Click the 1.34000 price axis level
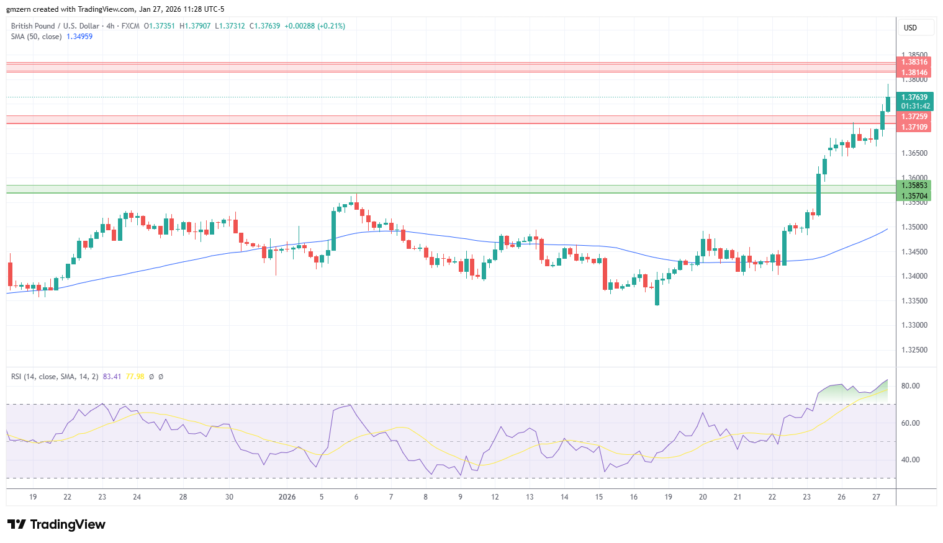The image size is (943, 543). (x=914, y=276)
